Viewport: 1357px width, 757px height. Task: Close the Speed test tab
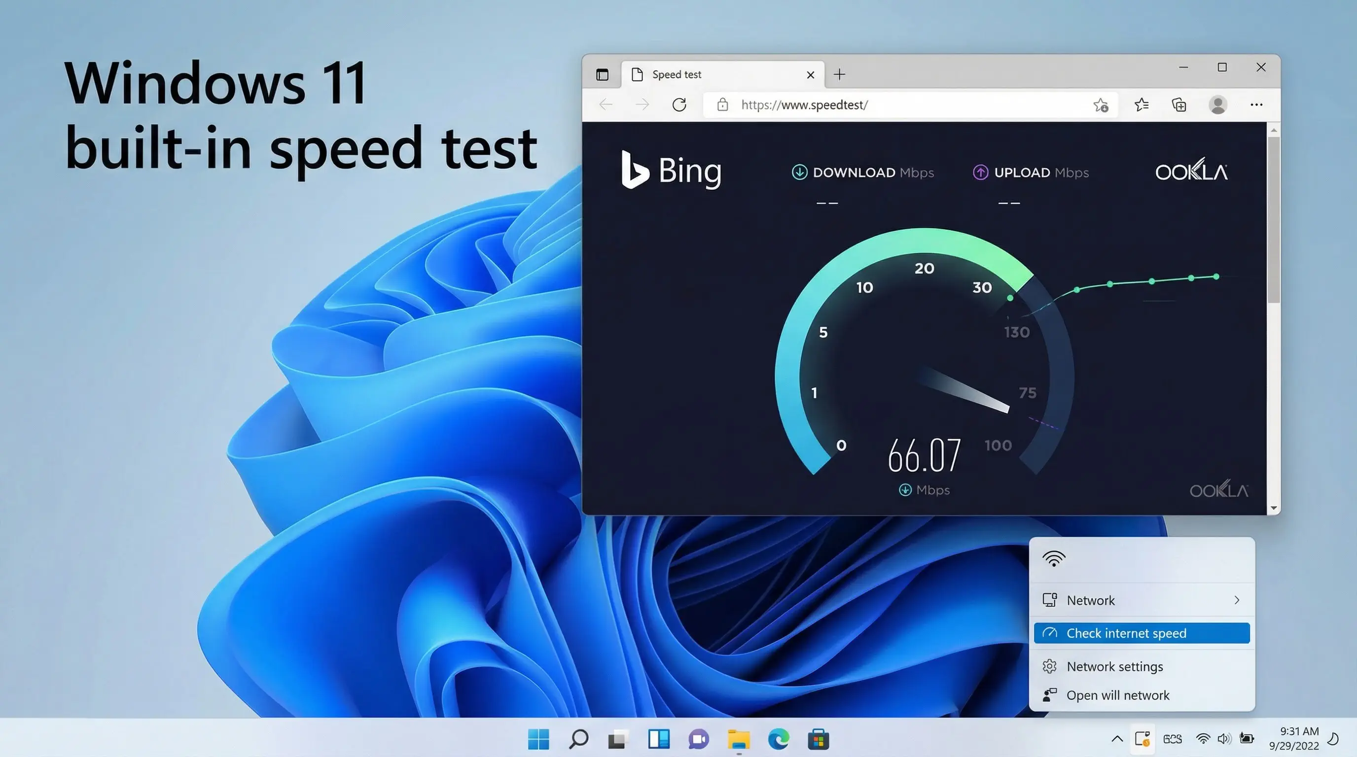810,75
